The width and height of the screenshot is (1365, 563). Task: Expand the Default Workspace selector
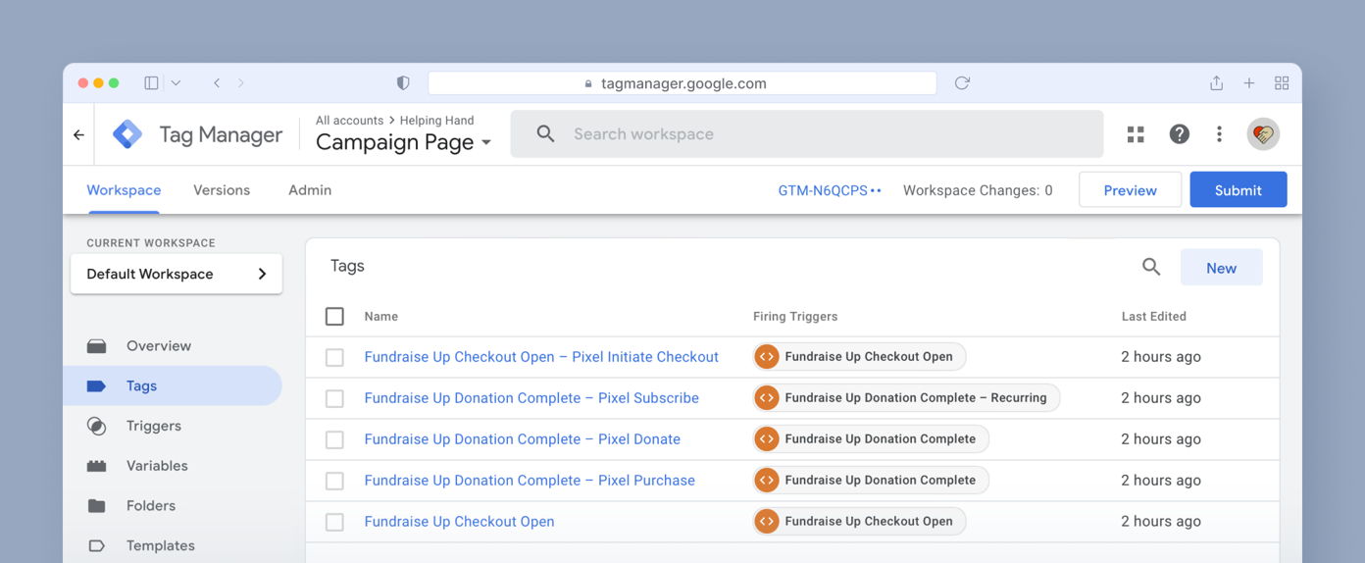pos(177,274)
